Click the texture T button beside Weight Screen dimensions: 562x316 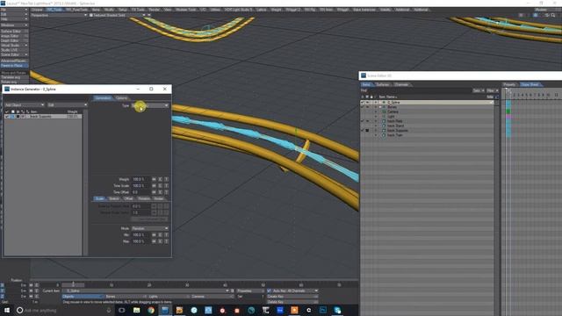(166, 179)
